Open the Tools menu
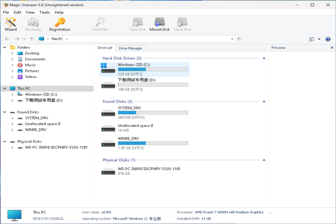The width and height of the screenshot is (336, 224). pyautogui.click(x=44, y=12)
